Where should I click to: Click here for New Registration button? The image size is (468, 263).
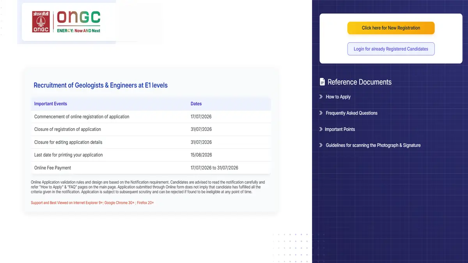(391, 28)
